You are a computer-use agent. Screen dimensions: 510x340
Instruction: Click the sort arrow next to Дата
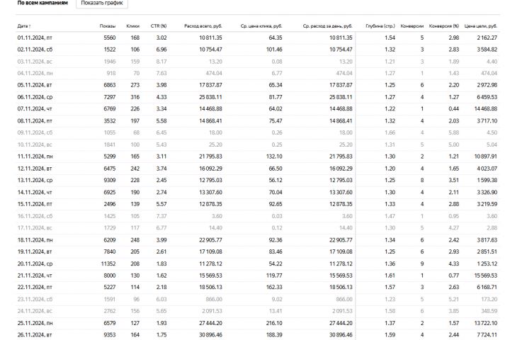point(30,26)
